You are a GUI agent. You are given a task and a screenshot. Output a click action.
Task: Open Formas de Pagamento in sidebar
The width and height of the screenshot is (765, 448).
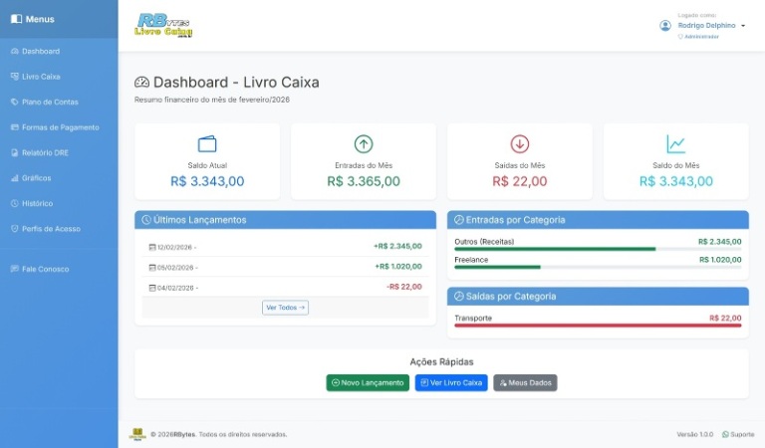59,127
